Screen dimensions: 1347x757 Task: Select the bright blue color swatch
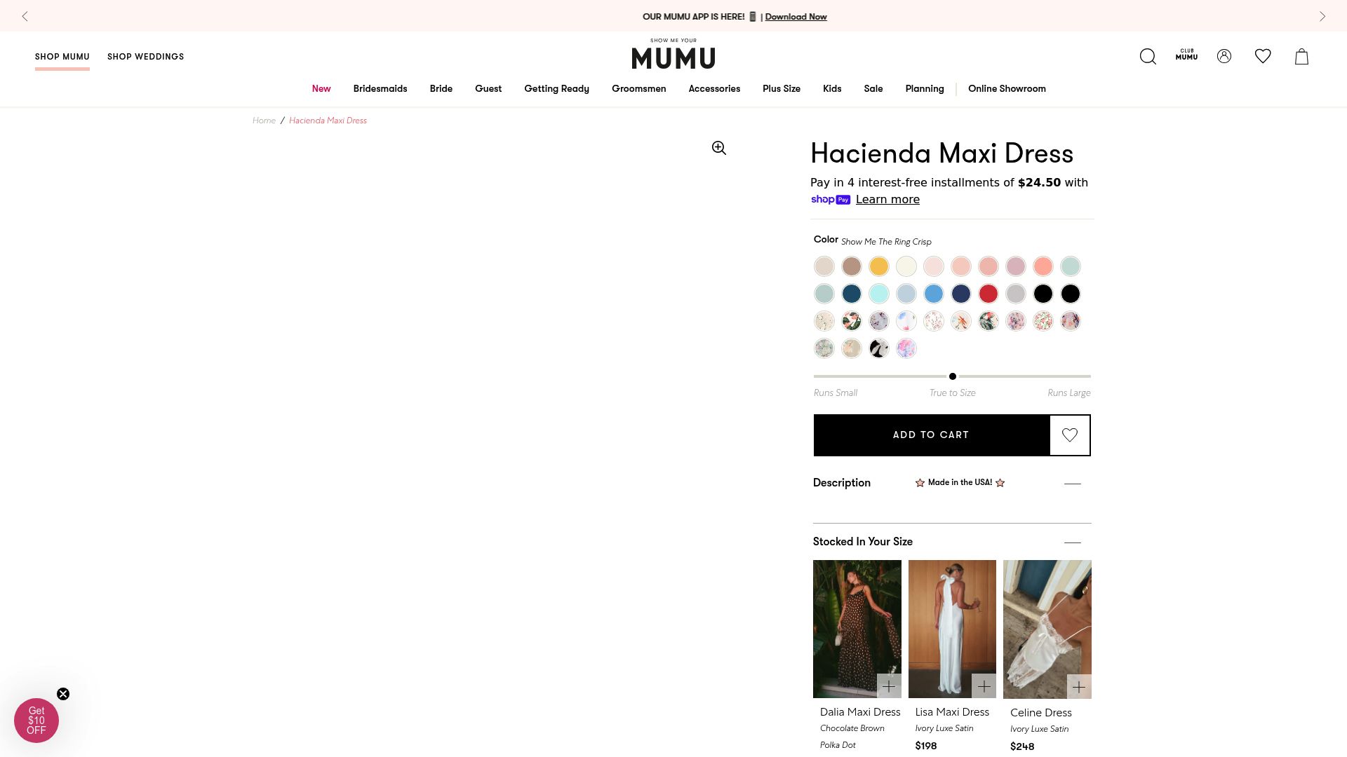point(934,294)
